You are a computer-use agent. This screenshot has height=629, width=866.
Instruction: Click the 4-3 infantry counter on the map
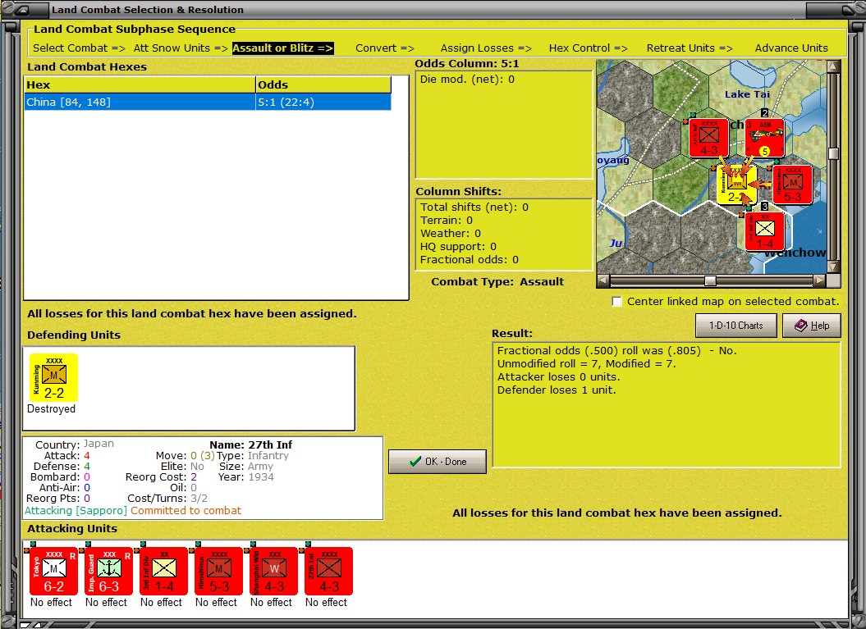(708, 138)
